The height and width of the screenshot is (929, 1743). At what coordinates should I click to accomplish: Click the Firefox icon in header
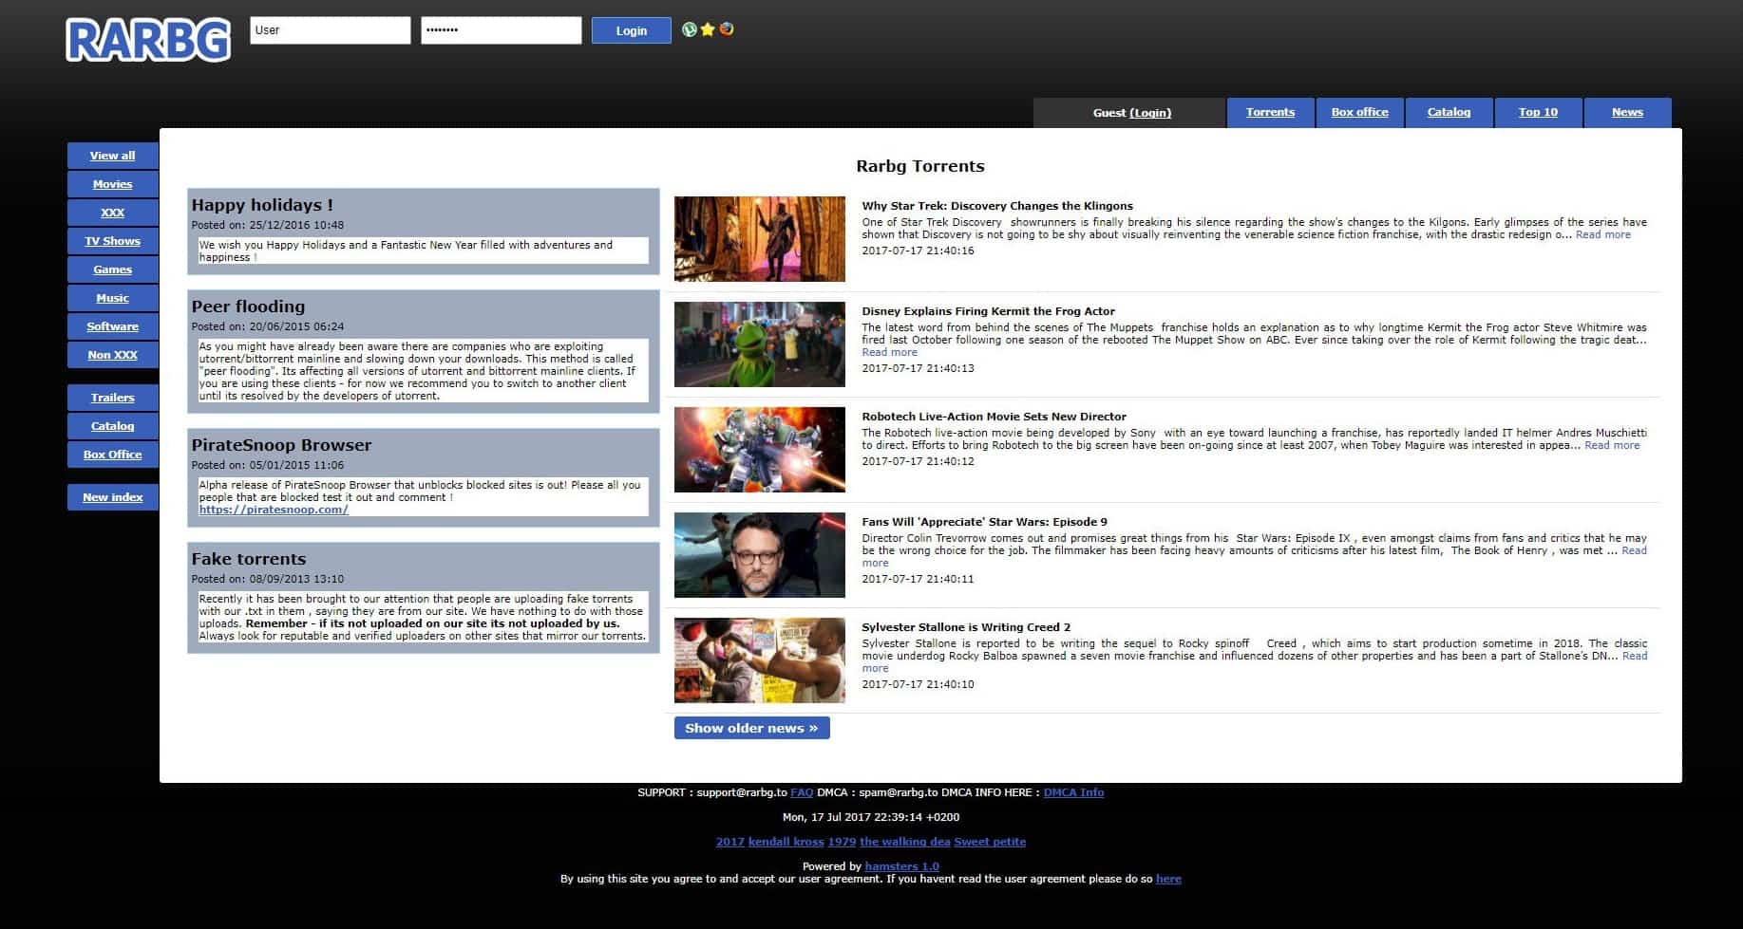click(x=727, y=29)
